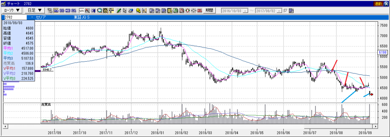Click the 期間 period button
Screen dimensions: 390x137
[209, 10]
